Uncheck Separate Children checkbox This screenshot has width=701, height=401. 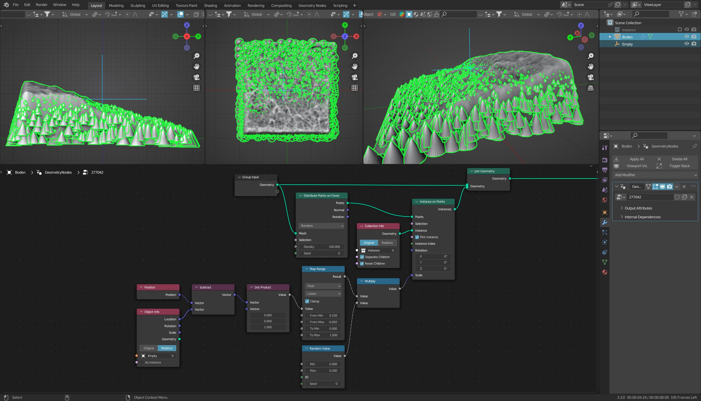point(362,257)
